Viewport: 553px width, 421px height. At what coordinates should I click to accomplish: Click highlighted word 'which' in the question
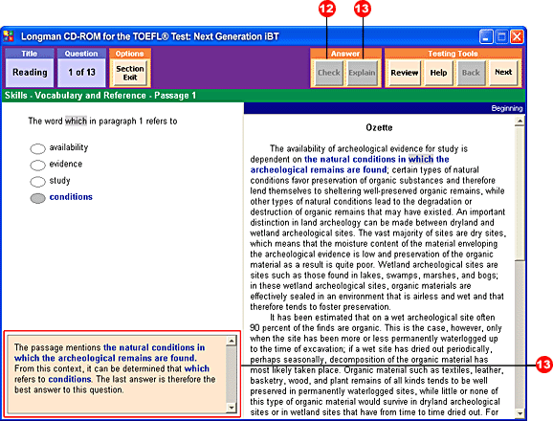76,122
